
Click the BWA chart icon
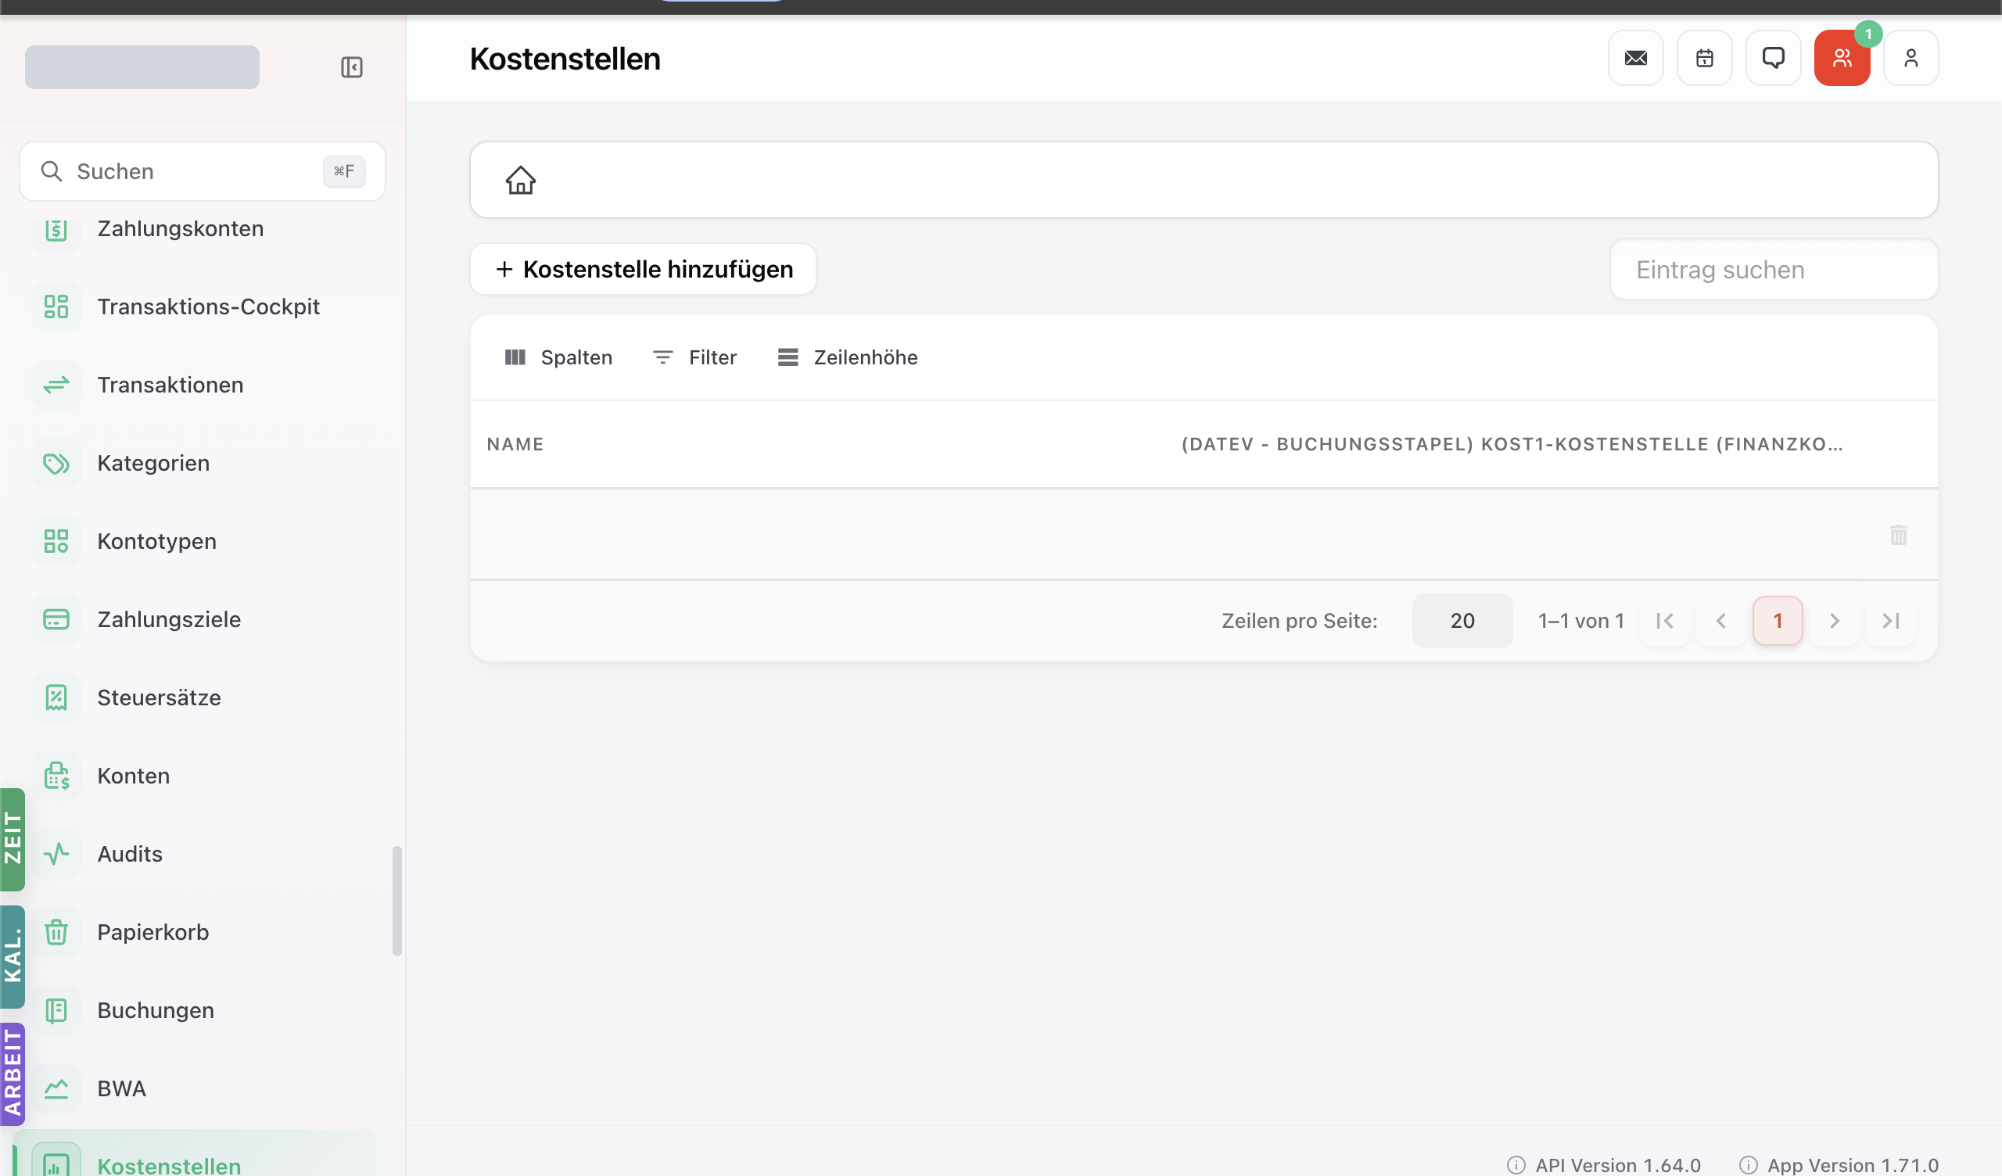[x=56, y=1088]
